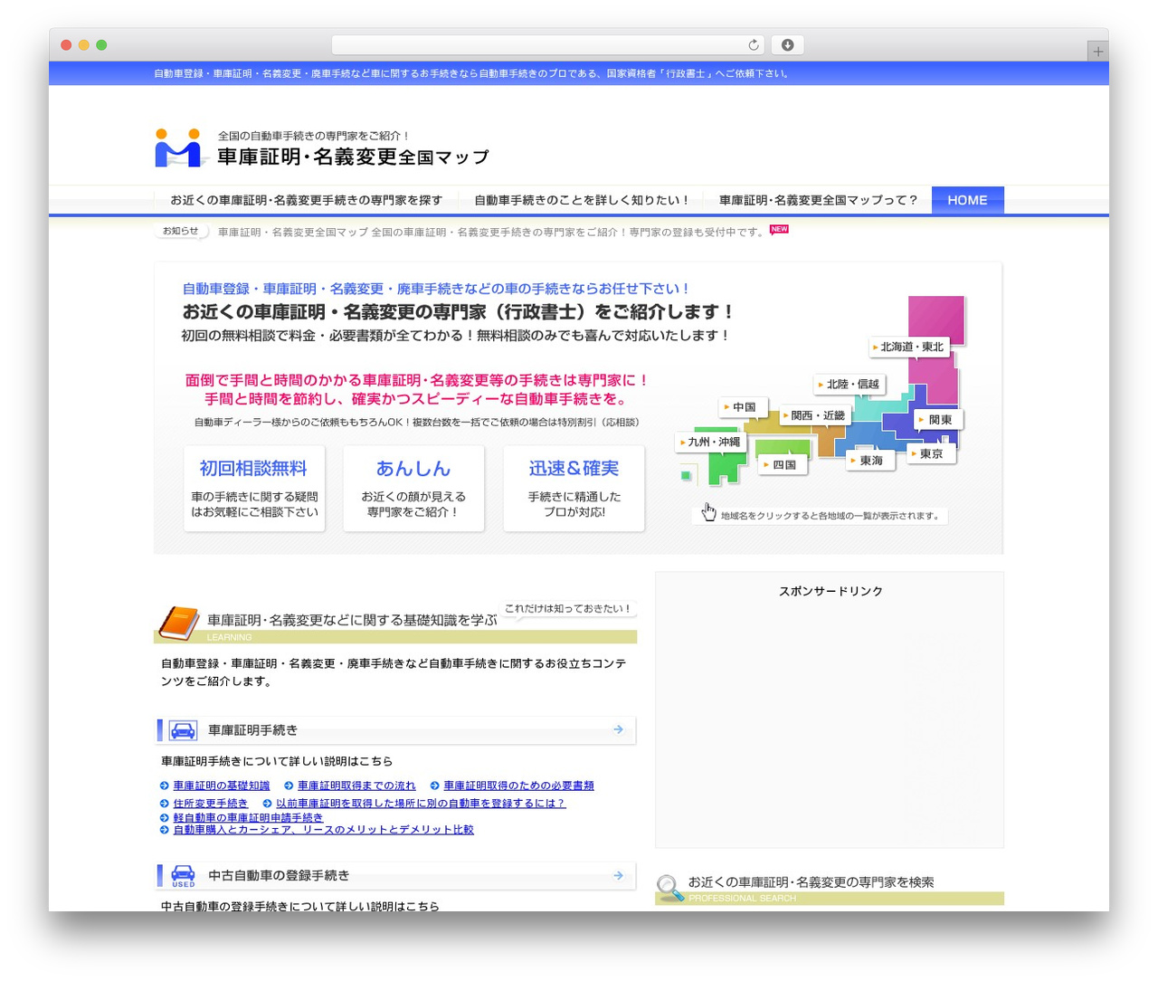Open 自動車購入とカーシェア、リースのメリットとデメリット比較 link

click(323, 829)
